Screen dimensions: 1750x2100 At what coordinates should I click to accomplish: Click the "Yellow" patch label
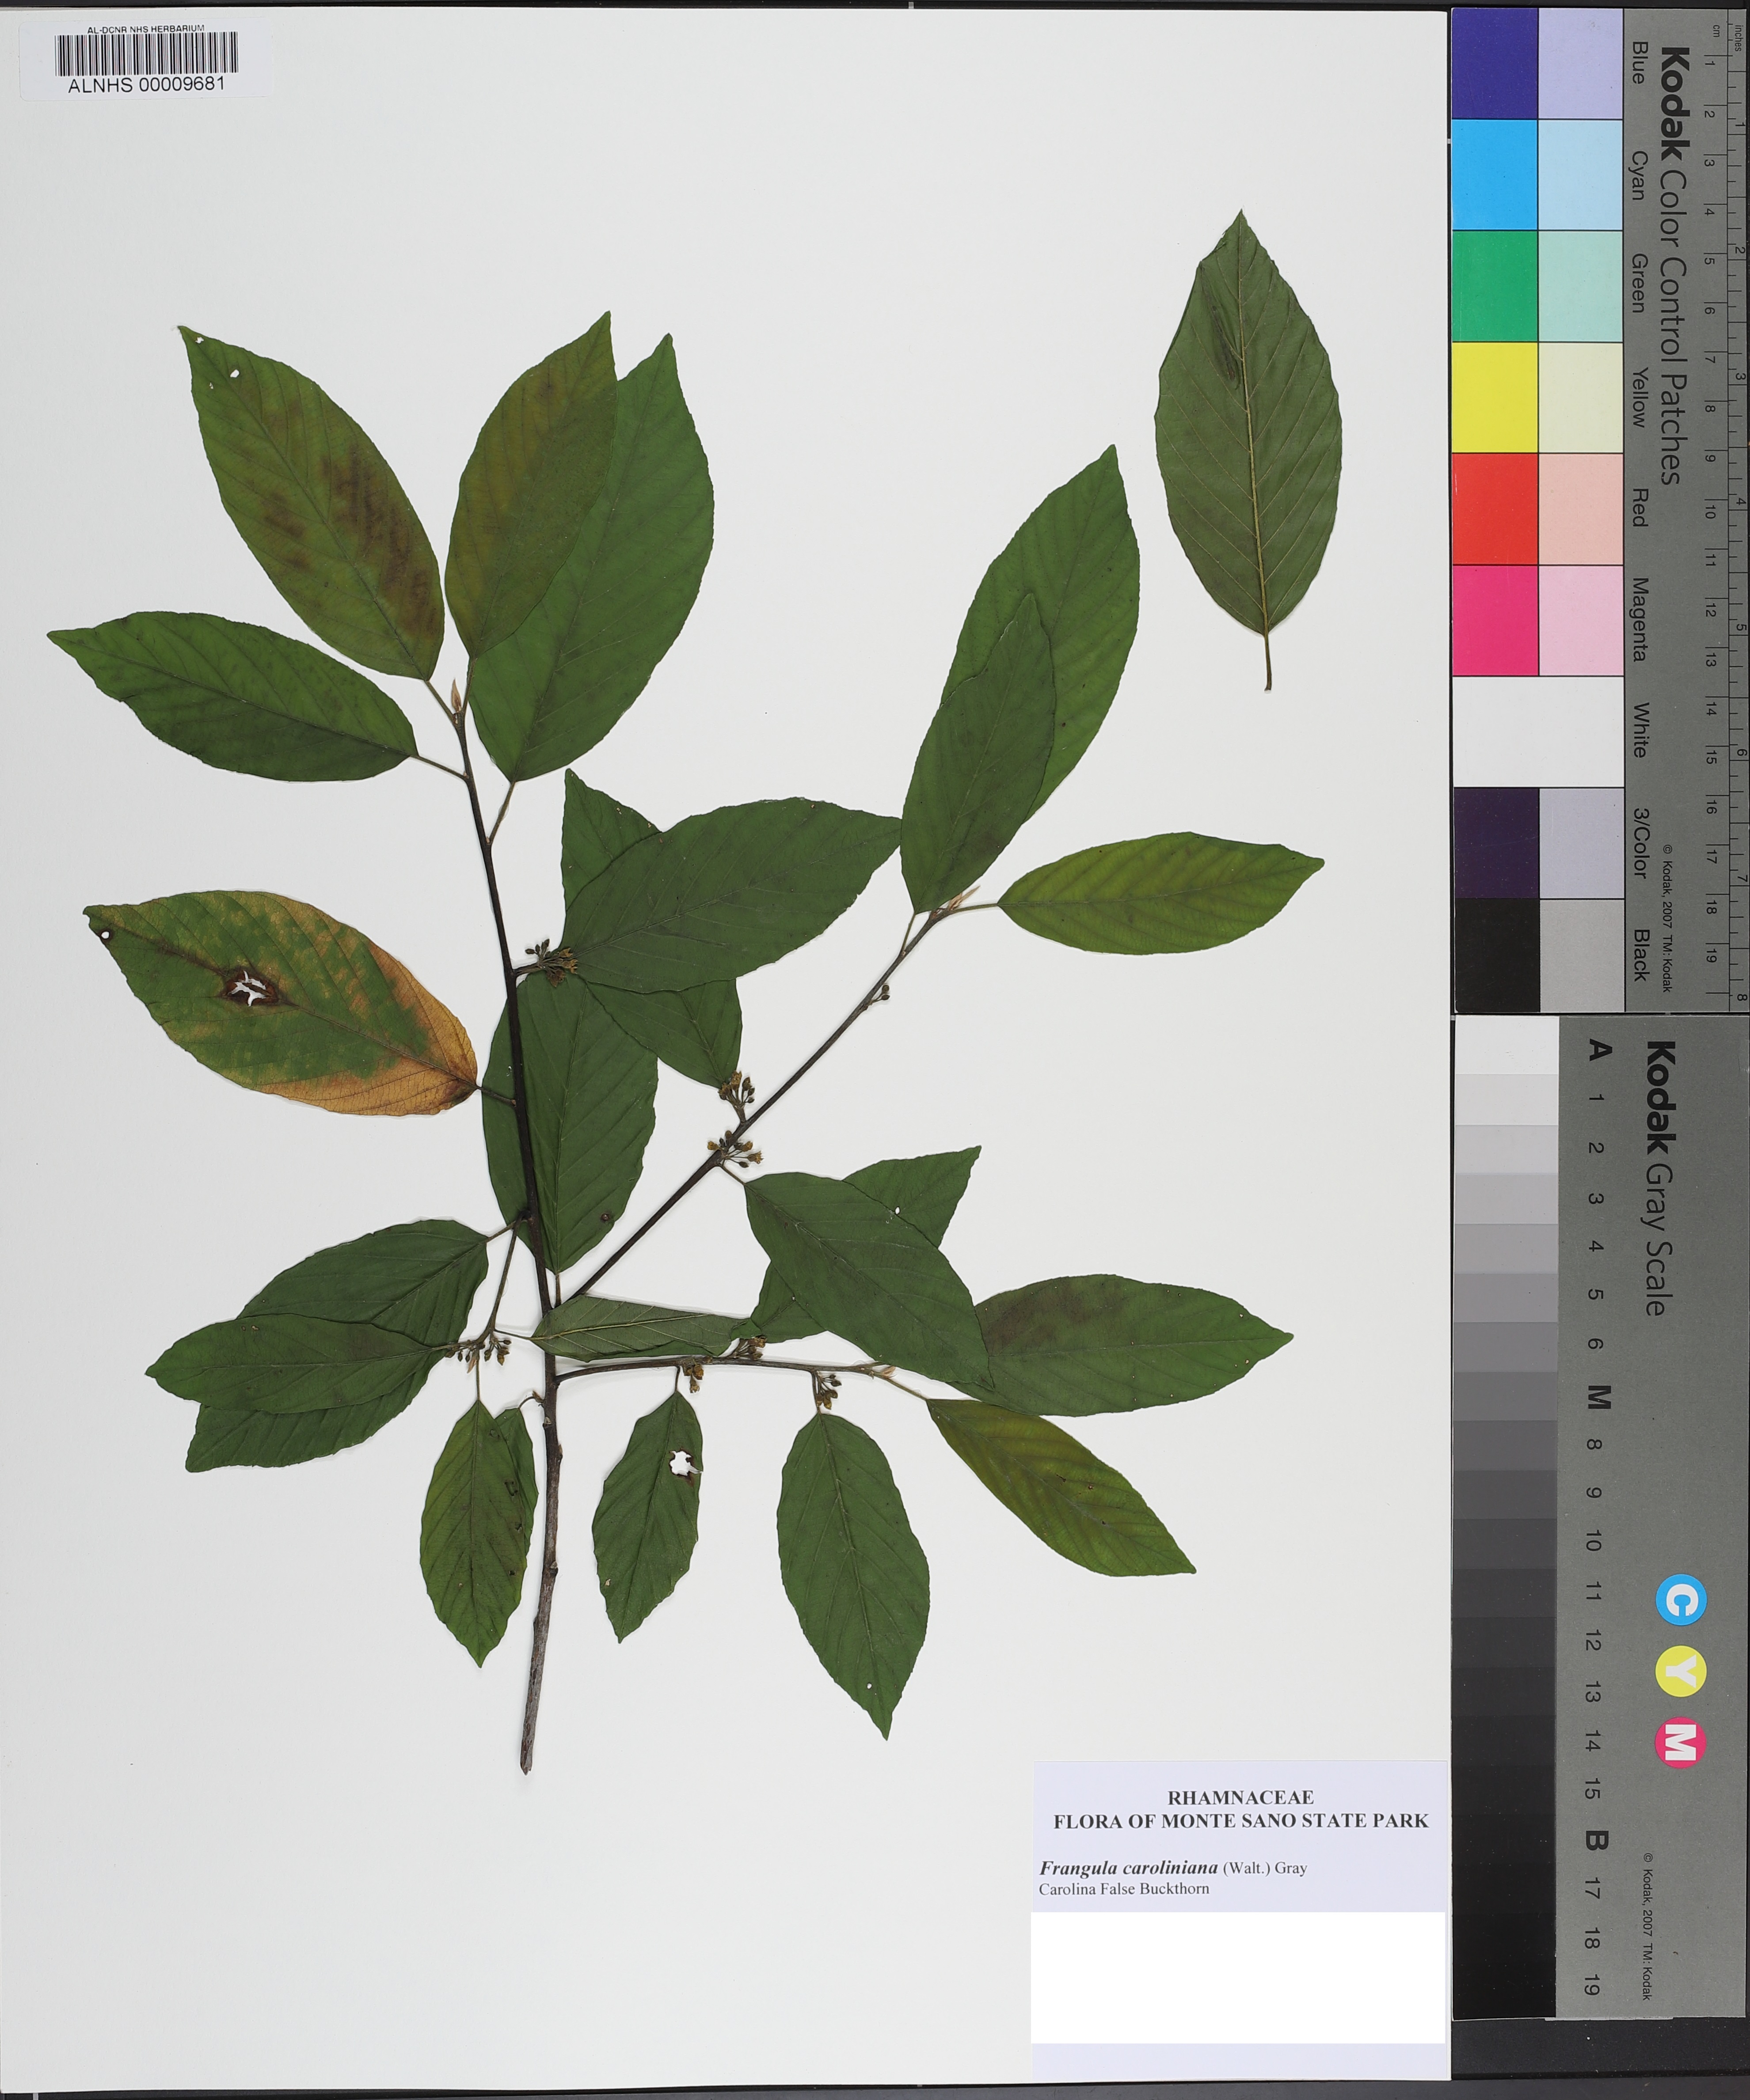coord(1639,397)
